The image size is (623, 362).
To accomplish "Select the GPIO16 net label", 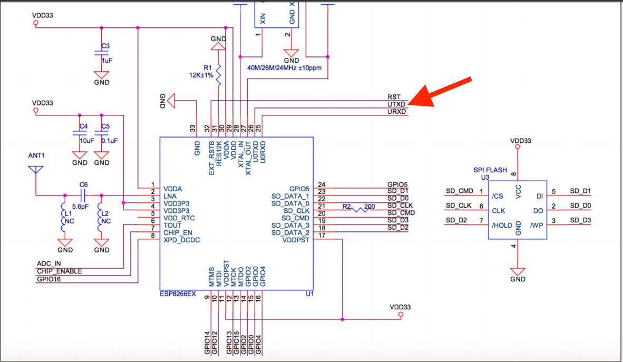I will pyautogui.click(x=49, y=279).
